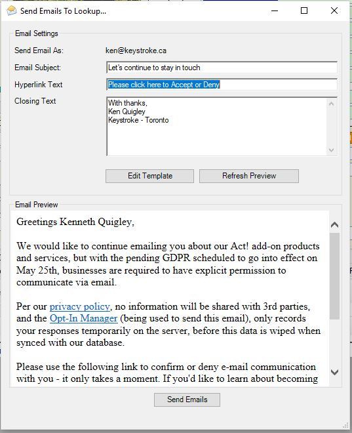Viewport: 352px width, 433px height.
Task: Open the Opt-In Manager link
Action: click(x=84, y=318)
